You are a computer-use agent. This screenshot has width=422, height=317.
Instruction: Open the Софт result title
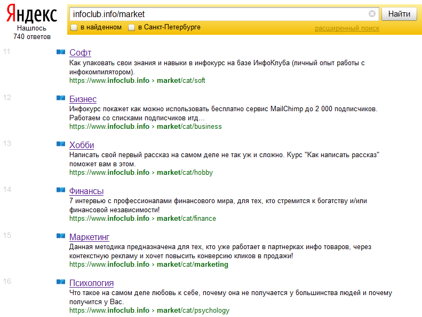80,52
